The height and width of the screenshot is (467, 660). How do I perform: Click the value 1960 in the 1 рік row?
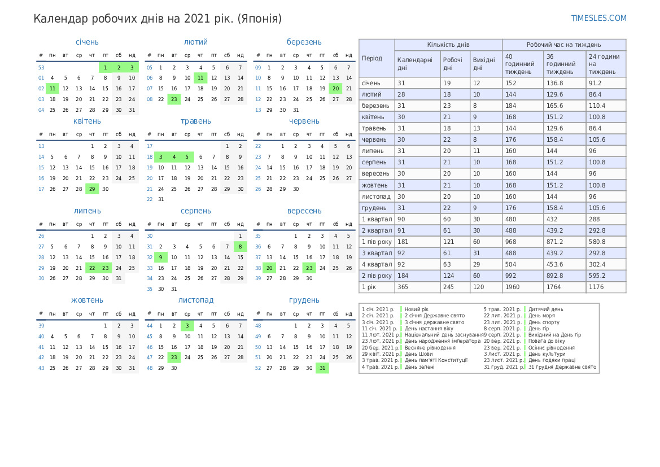click(512, 287)
